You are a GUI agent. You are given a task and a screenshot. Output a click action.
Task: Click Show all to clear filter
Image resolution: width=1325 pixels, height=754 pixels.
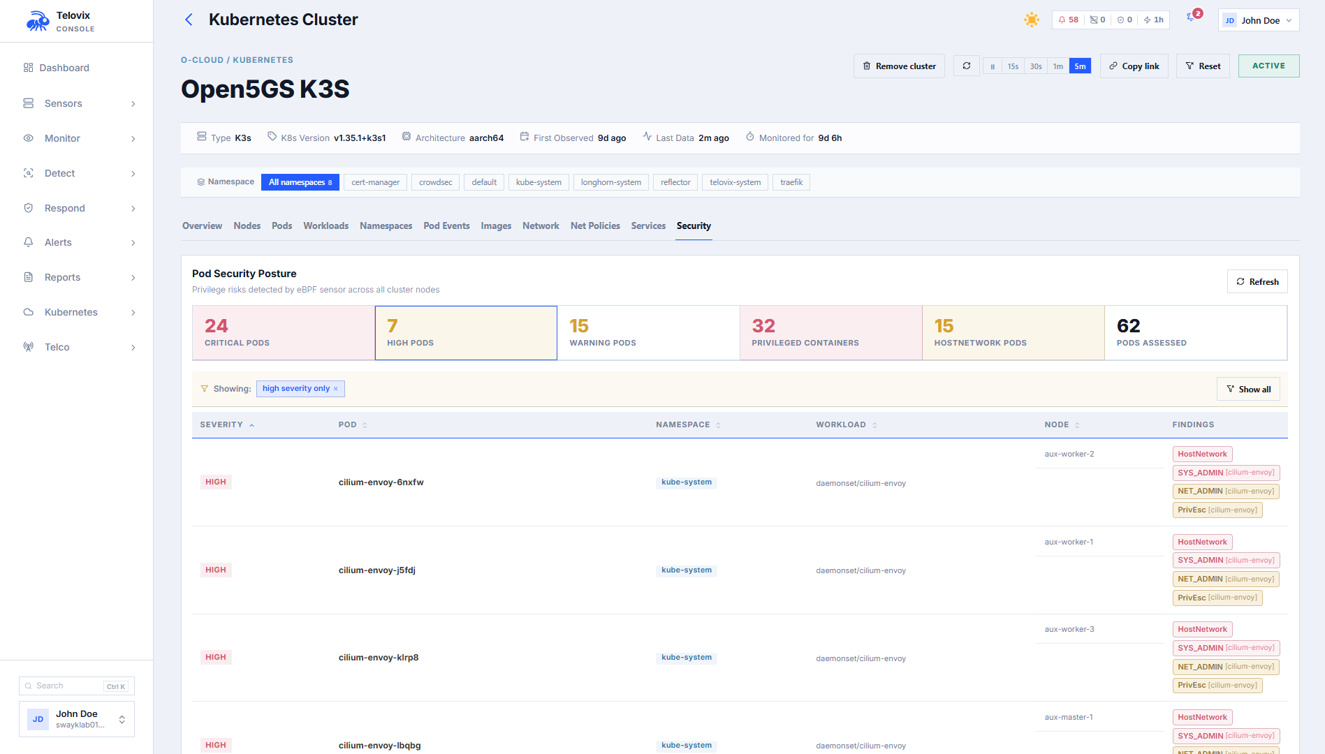click(x=1248, y=389)
